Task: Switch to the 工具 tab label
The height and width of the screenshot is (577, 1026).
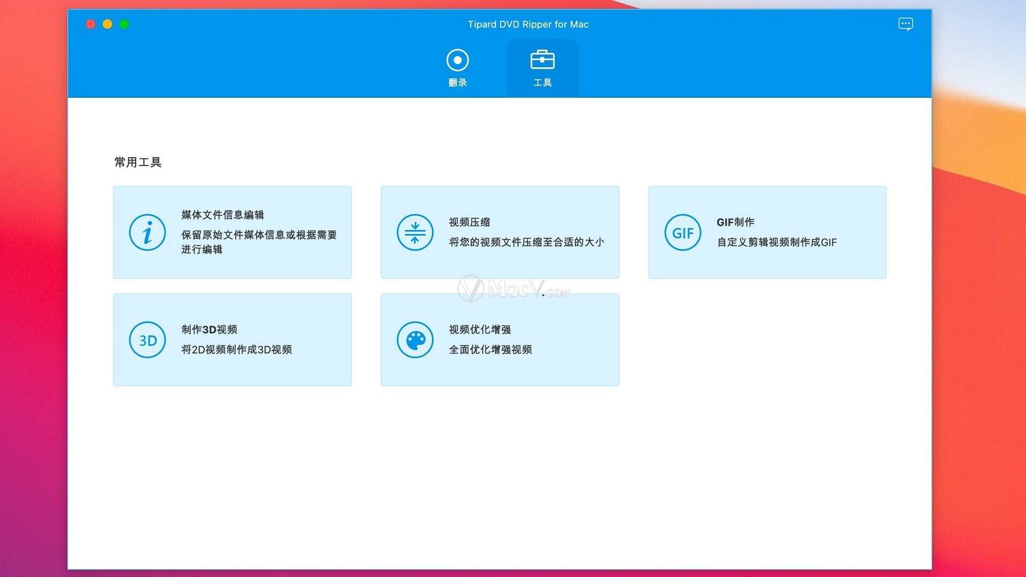Action: (542, 83)
